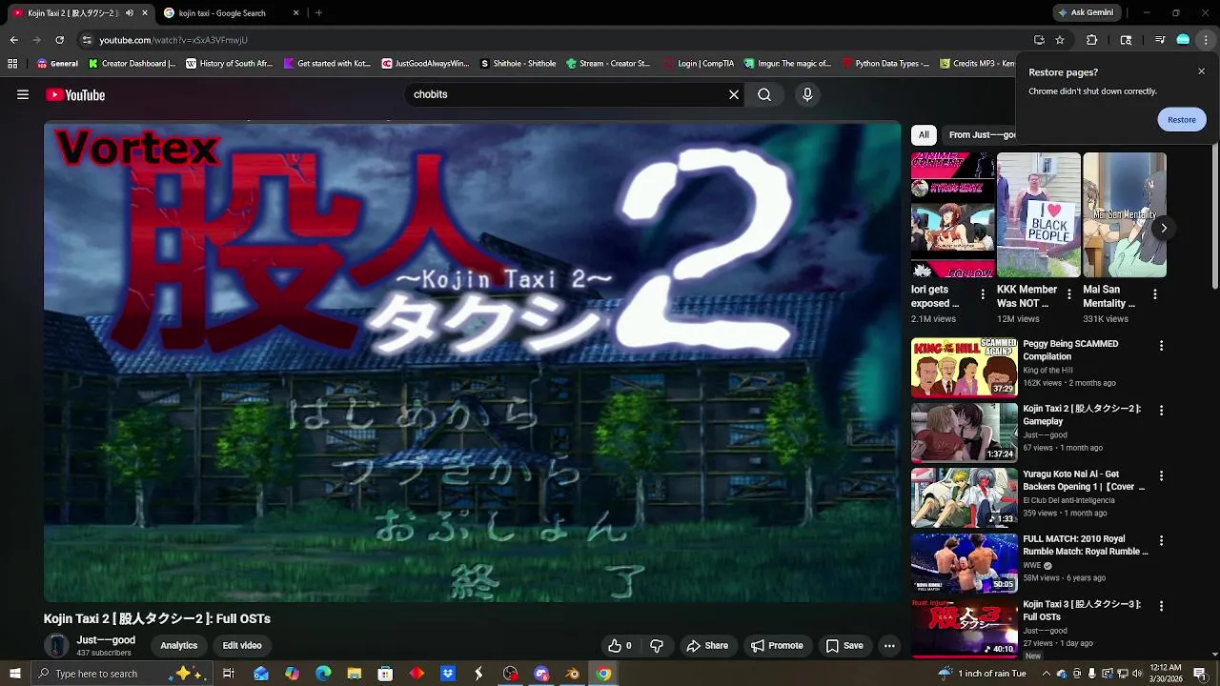
Task: Open Chrome profile avatar
Action: (1183, 40)
